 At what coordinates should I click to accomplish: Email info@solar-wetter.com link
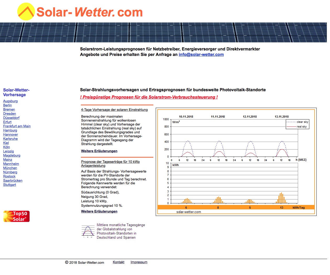pos(201,54)
